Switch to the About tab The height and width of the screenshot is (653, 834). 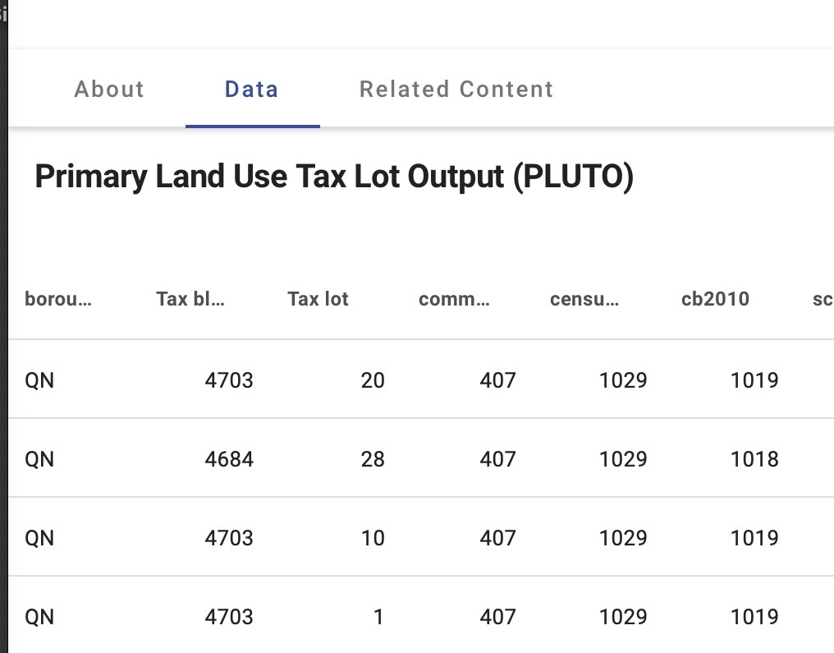[x=109, y=89]
